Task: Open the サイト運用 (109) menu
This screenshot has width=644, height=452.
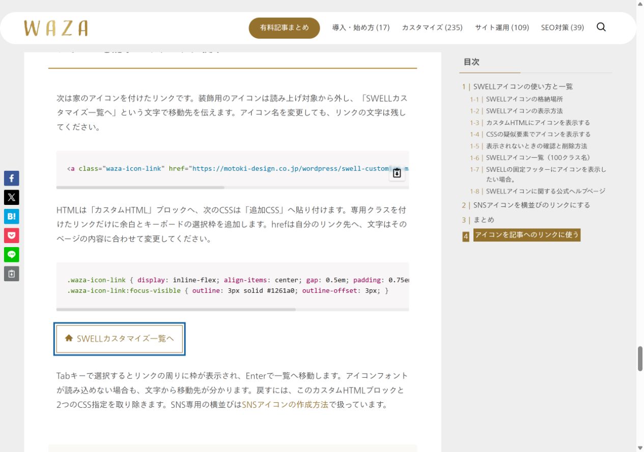Action: pyautogui.click(x=502, y=27)
